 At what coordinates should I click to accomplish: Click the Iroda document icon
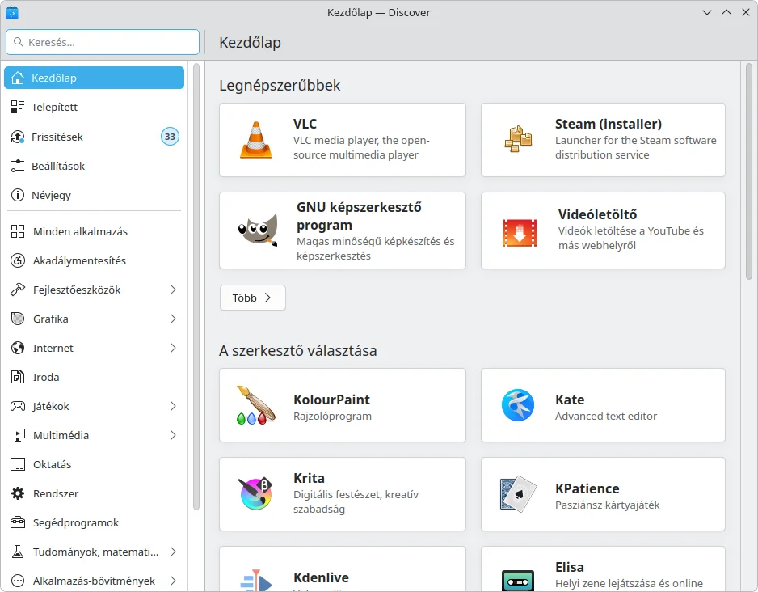pos(18,377)
